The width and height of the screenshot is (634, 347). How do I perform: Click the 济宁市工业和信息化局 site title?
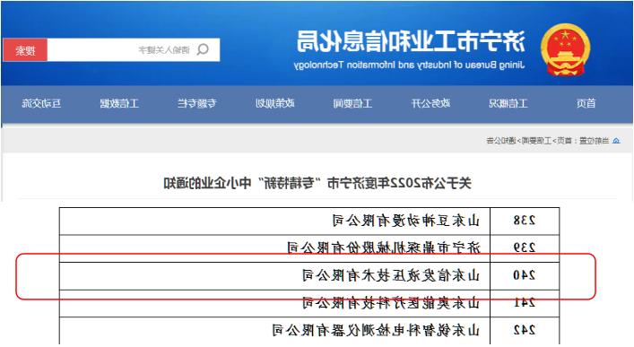point(411,41)
